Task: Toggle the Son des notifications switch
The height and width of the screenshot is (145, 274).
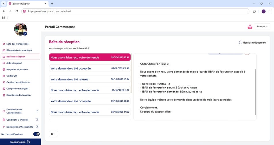Action: tap(36, 134)
